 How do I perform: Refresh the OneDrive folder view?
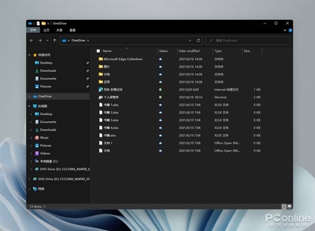tap(198, 40)
